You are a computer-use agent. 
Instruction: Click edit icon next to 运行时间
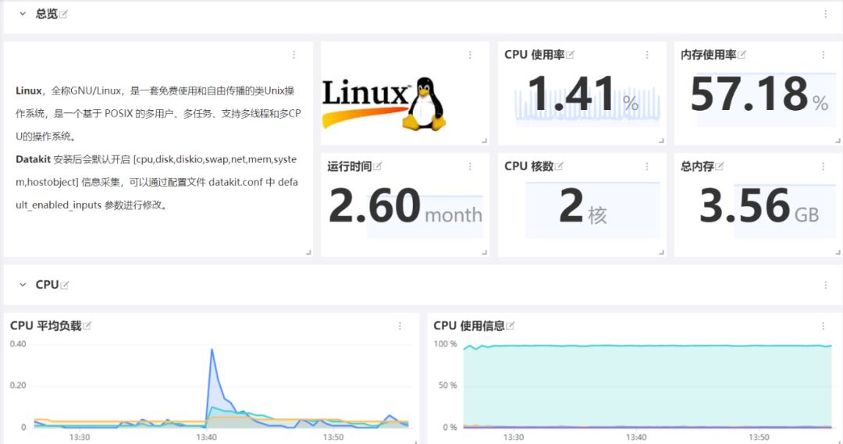coord(378,167)
